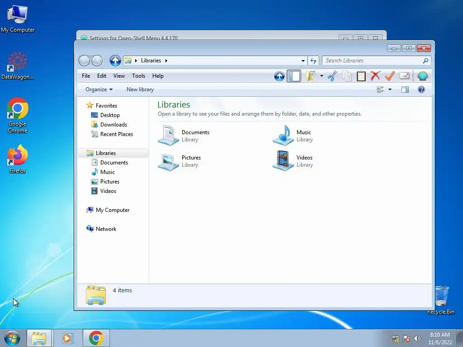This screenshot has height=347, width=463.
Task: Click the Paste clipboard icon
Action: (361, 76)
